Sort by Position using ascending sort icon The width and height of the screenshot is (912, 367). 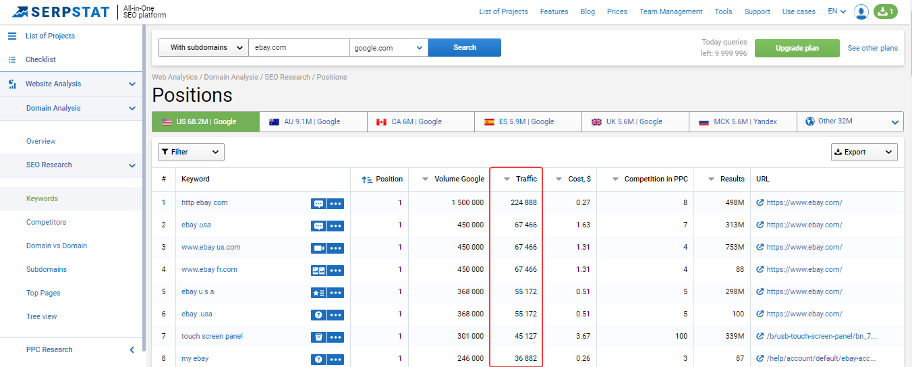(367, 179)
